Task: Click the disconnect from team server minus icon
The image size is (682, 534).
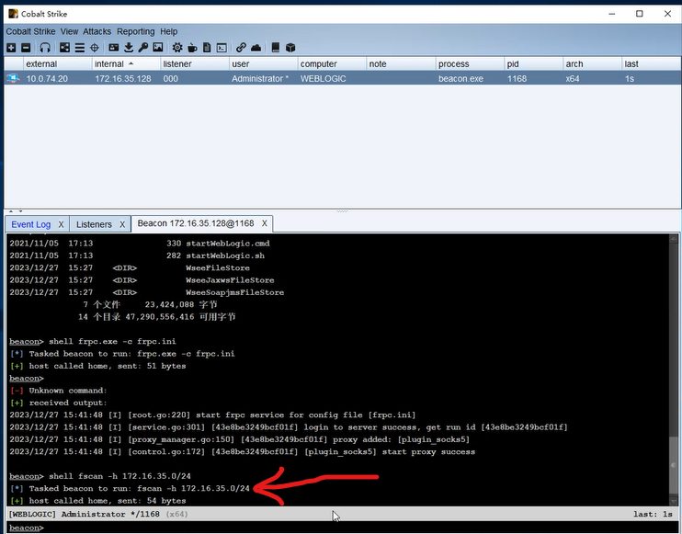Action: [x=26, y=48]
